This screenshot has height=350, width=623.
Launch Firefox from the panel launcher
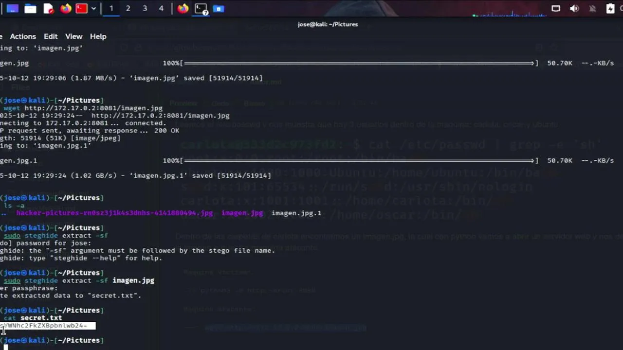66,8
